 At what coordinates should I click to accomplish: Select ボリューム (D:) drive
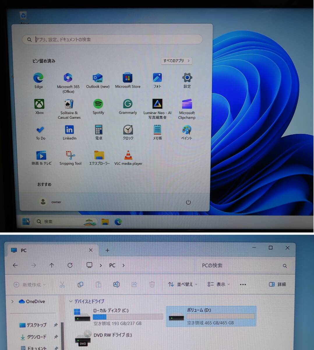click(211, 316)
